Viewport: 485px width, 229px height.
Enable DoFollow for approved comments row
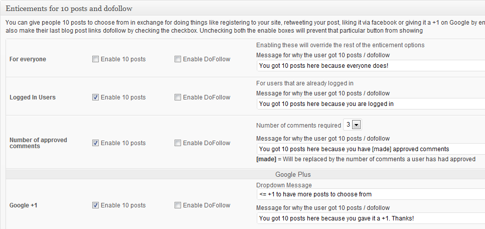click(x=178, y=143)
